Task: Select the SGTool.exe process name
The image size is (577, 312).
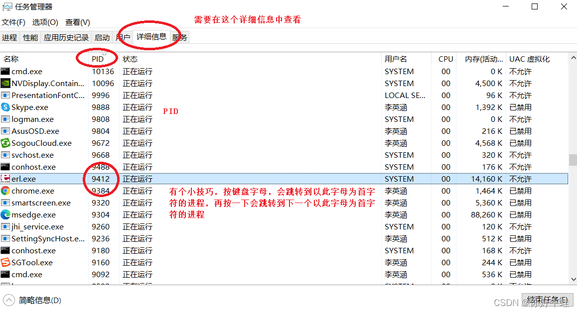Action: [32, 262]
